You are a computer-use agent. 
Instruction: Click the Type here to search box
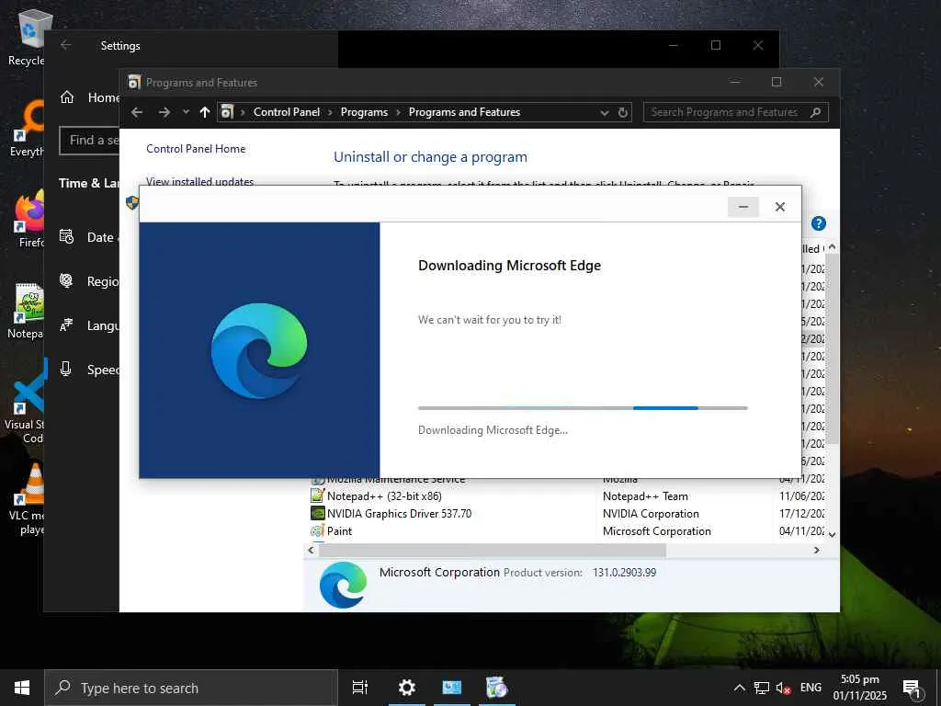[x=191, y=688]
